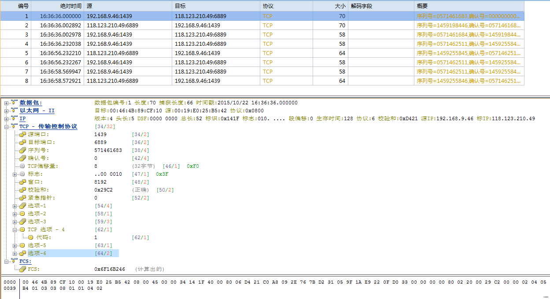Viewport: 550px width, 299px height.
Task: Collapse the TCP 选项 - 4 node
Action: [x=15, y=230]
